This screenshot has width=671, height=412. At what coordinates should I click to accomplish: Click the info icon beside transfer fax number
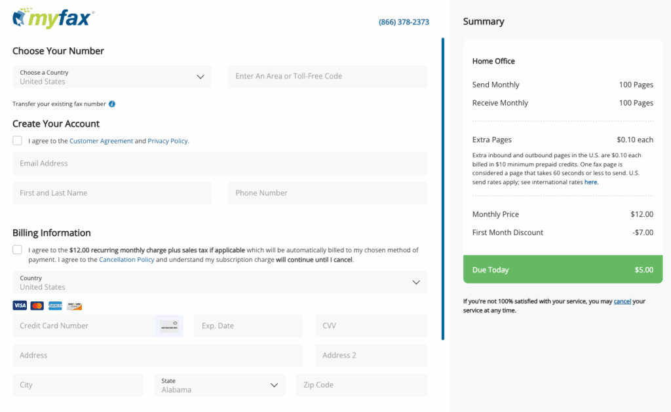pyautogui.click(x=112, y=104)
